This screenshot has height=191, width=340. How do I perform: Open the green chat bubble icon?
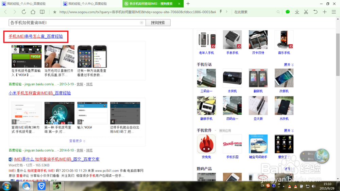(288, 12)
